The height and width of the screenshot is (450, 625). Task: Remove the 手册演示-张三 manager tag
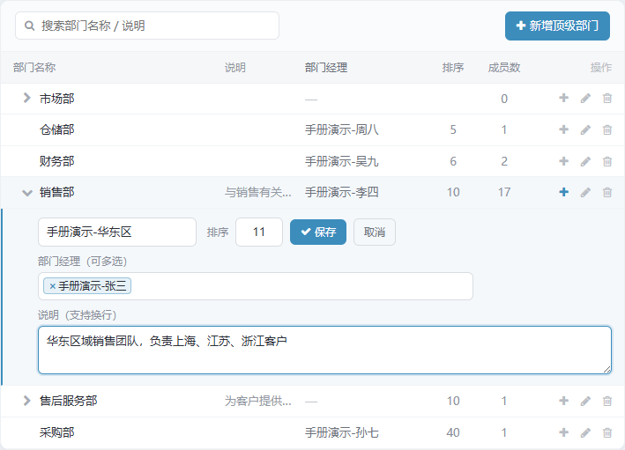tap(52, 286)
